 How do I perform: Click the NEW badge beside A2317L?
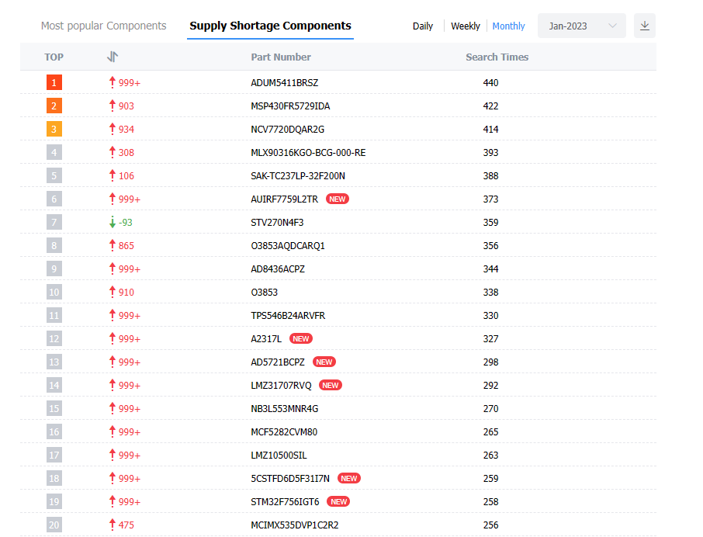tap(301, 339)
